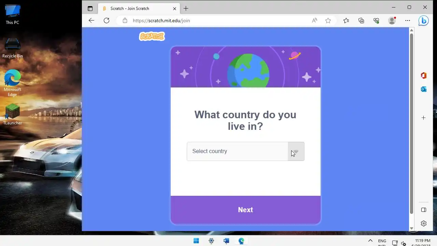
Task: Click the scroll down arrow
Action: click(x=411, y=228)
